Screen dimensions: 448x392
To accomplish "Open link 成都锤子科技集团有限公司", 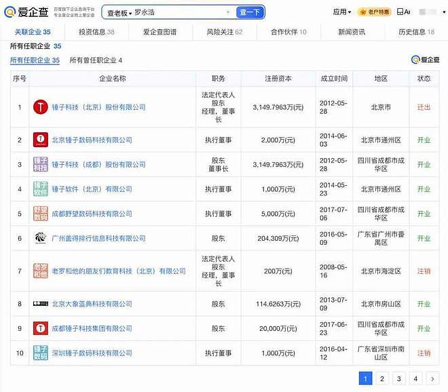I will (x=92, y=329).
